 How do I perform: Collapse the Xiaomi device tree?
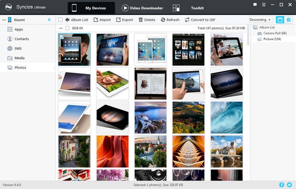4,20
